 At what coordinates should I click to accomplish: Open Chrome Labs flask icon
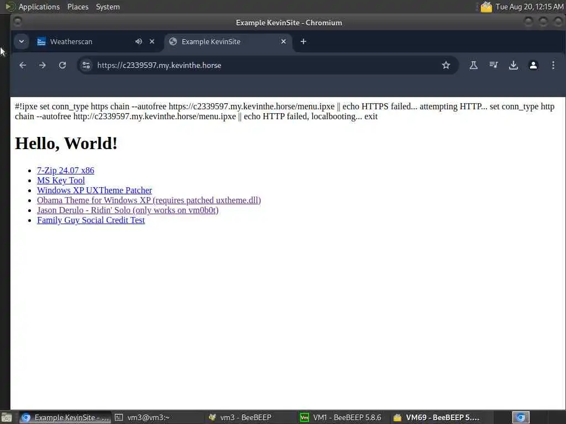474,65
